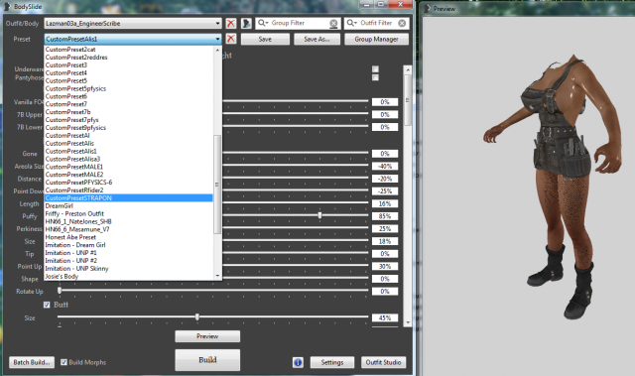
Task: Open Outfit Studio
Action: click(383, 362)
